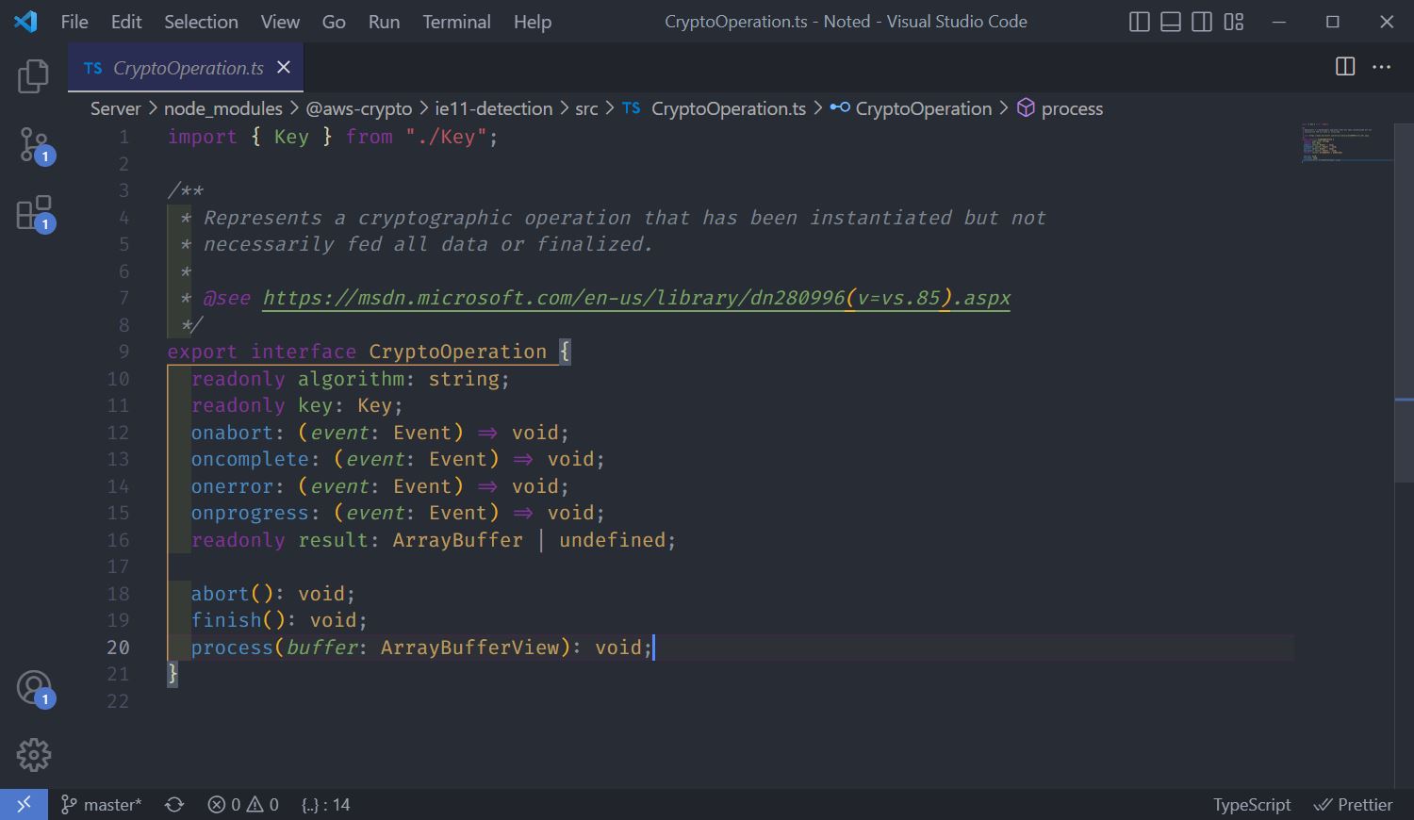Select the CryptoOperation.ts editor tab
The height and width of the screenshot is (820, 1414).
click(187, 67)
